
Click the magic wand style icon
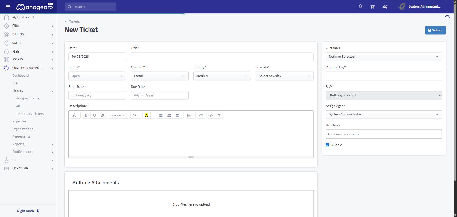[75, 116]
